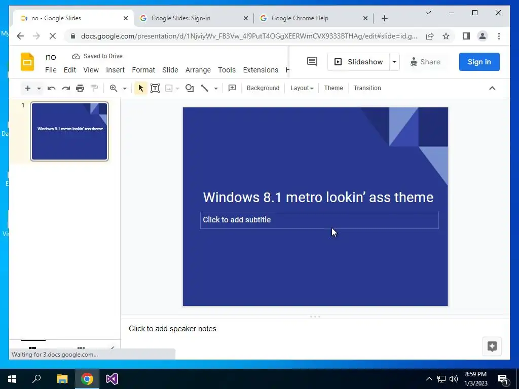This screenshot has width=519, height=389.
Task: Open the zoom level dropdown arrow
Action: (125, 88)
